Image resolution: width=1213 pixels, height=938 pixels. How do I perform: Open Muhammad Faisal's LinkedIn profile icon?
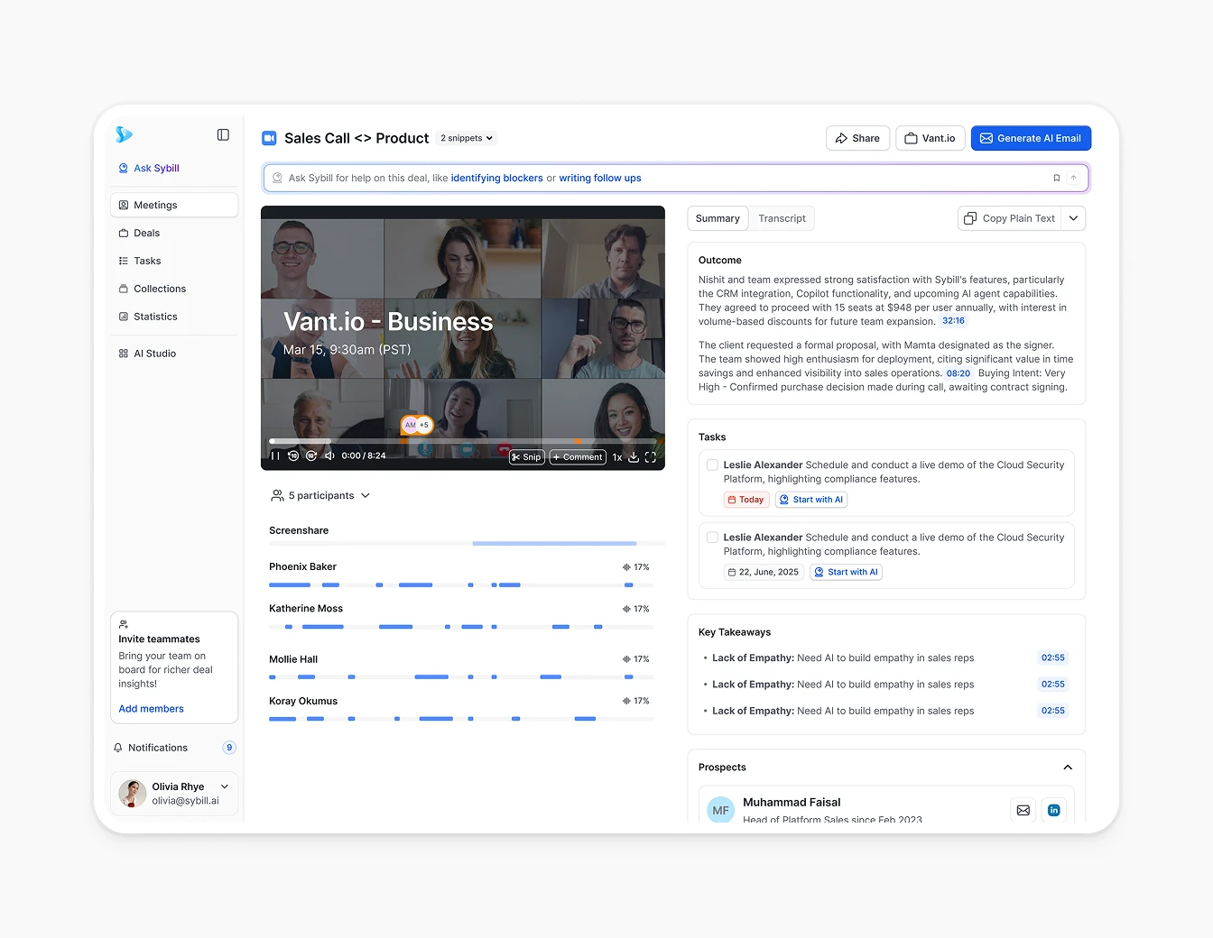(x=1053, y=810)
